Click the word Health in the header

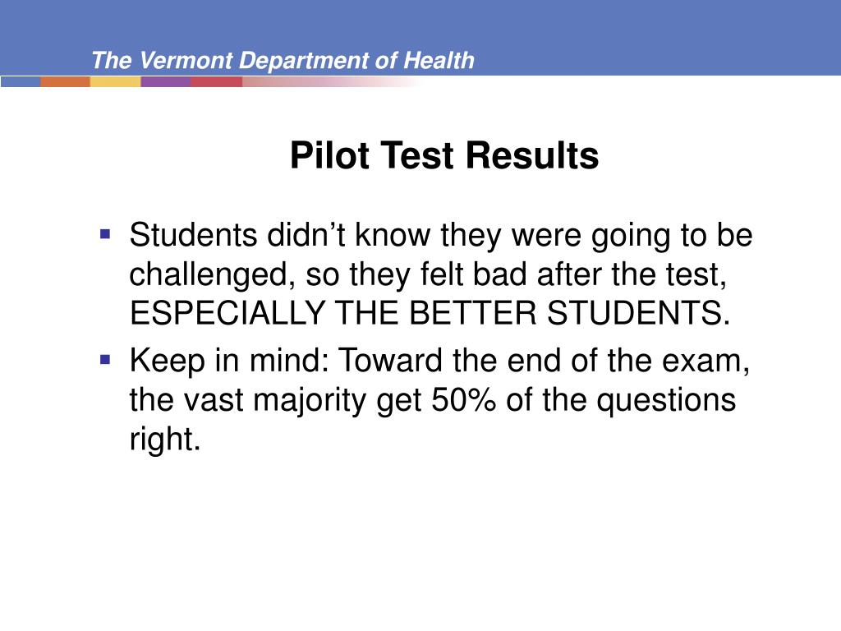coord(439,60)
